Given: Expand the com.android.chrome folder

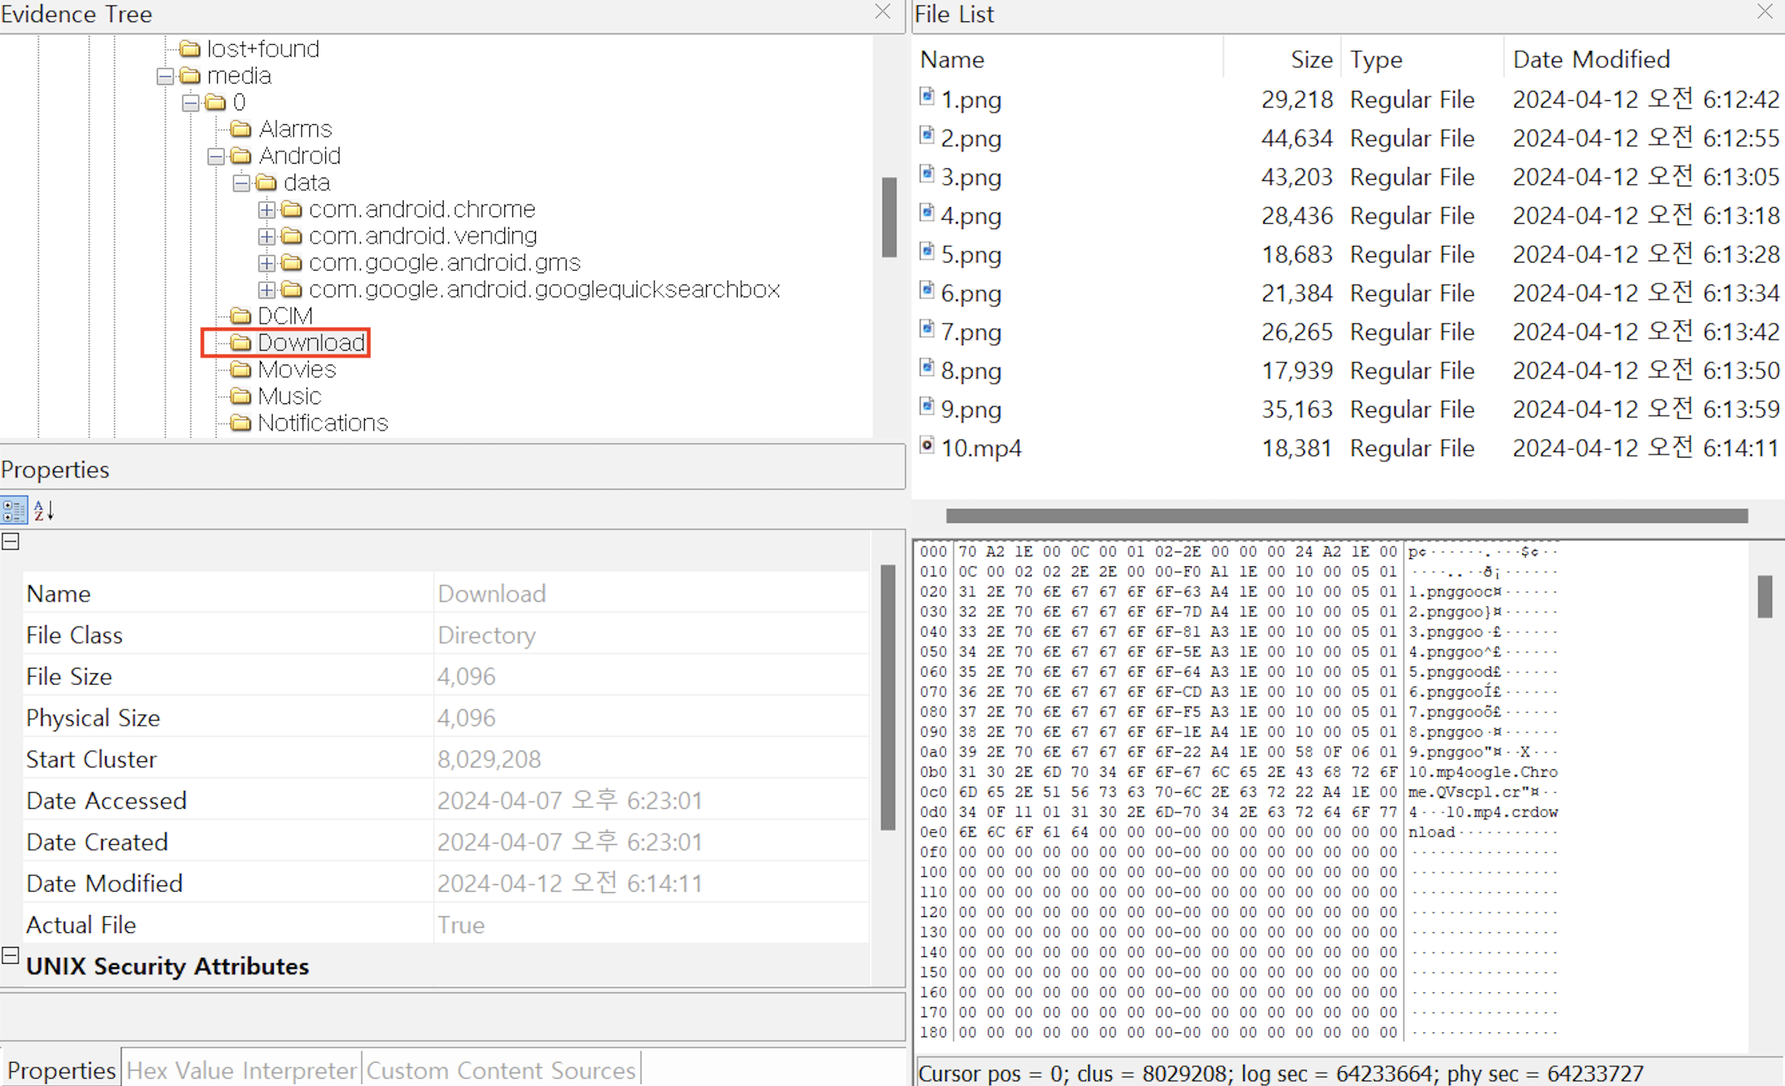Looking at the screenshot, I should 266,210.
